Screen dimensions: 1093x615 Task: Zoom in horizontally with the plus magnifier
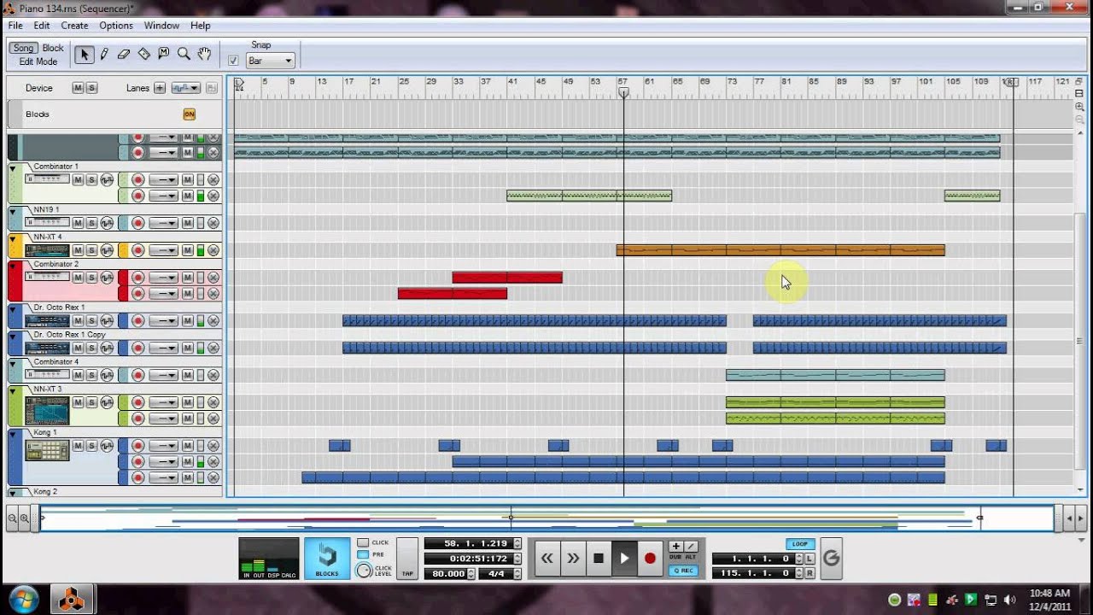pos(25,518)
